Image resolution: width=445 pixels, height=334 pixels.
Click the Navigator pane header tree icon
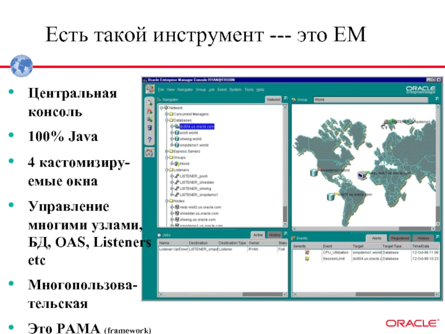click(x=159, y=100)
